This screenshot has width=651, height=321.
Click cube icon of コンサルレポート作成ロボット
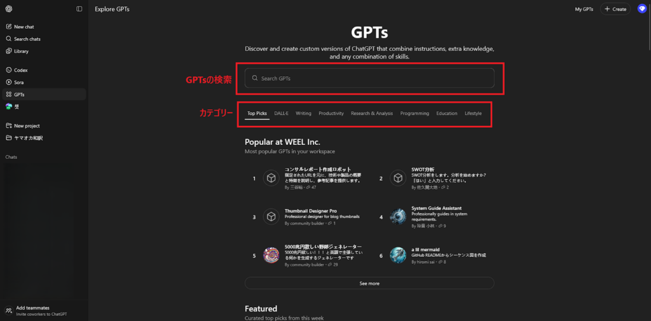(271, 179)
